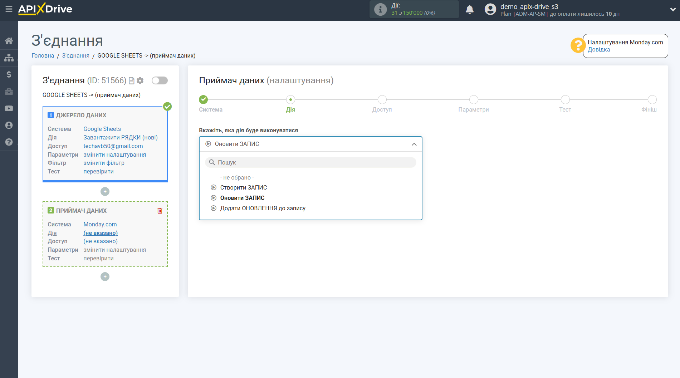Open the Google Sheets system link
680x378 pixels.
[102, 129]
